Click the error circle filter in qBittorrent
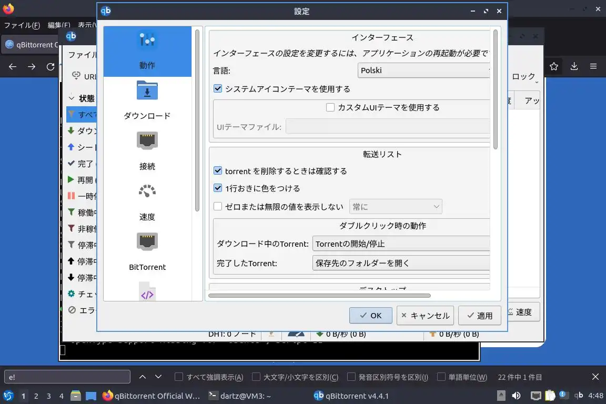 (x=72, y=310)
